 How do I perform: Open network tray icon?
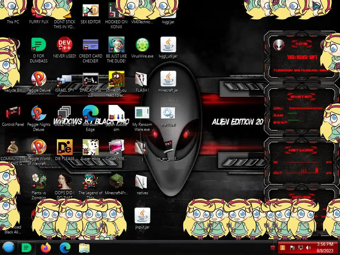(300, 247)
